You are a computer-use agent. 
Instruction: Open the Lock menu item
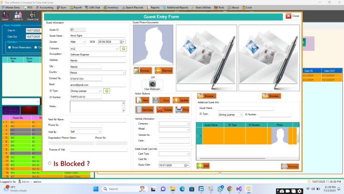point(247,7)
